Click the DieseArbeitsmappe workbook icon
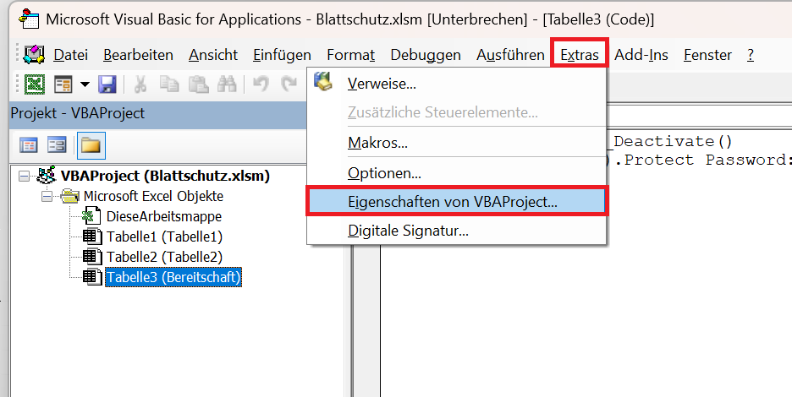The width and height of the screenshot is (792, 397). pos(92,216)
